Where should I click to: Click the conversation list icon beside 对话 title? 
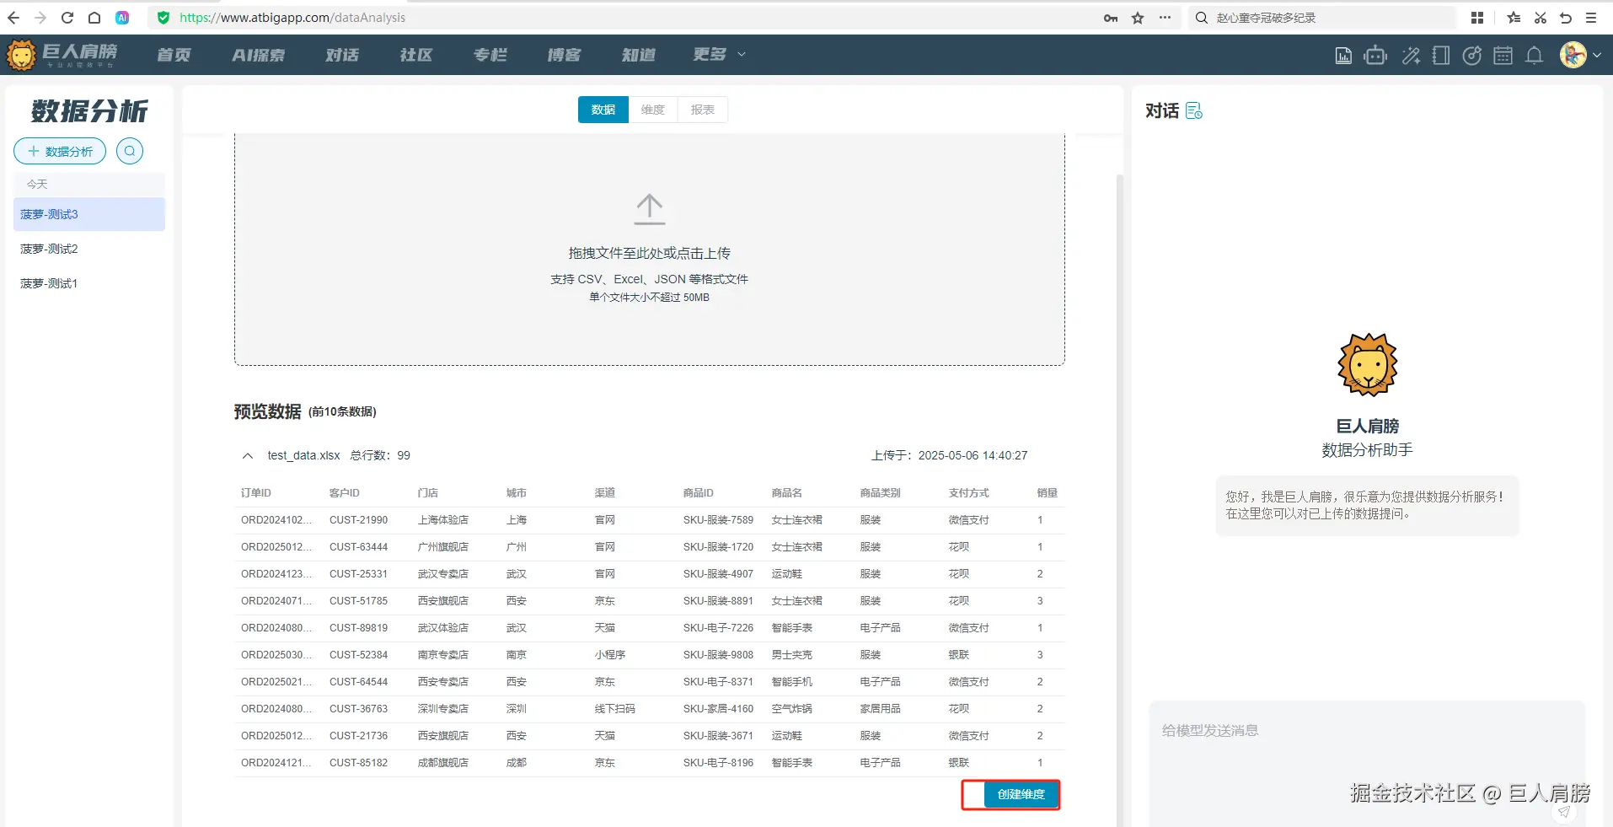(1194, 110)
